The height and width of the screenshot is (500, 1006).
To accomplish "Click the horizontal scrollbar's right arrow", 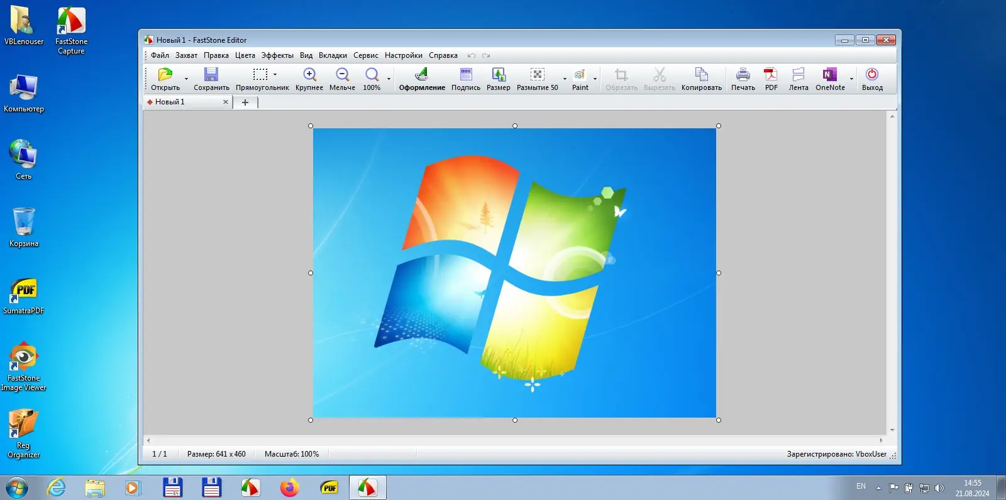I will [x=881, y=440].
